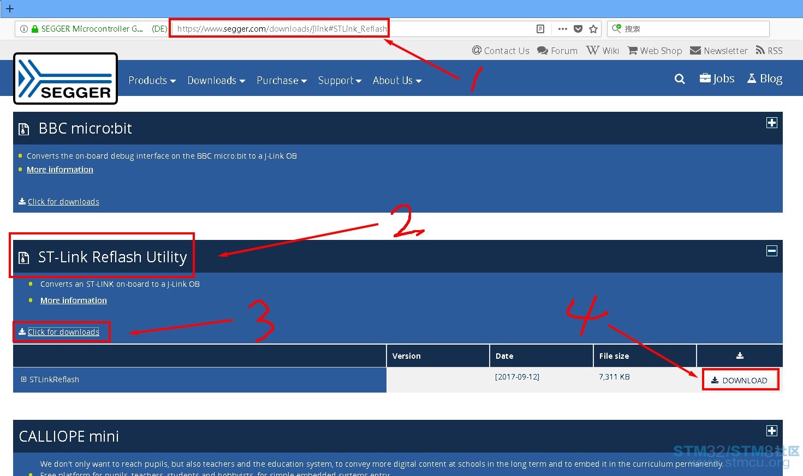Expand the Support menu
This screenshot has width=803, height=476.
coord(340,81)
